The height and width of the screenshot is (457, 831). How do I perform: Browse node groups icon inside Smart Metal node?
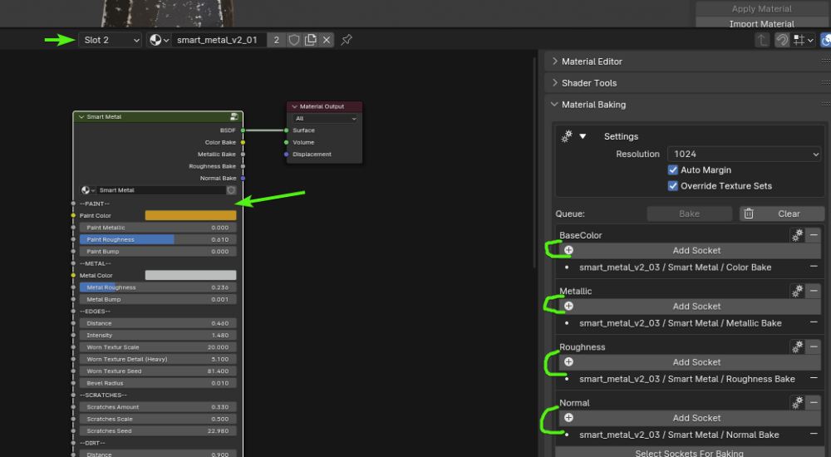[87, 189]
